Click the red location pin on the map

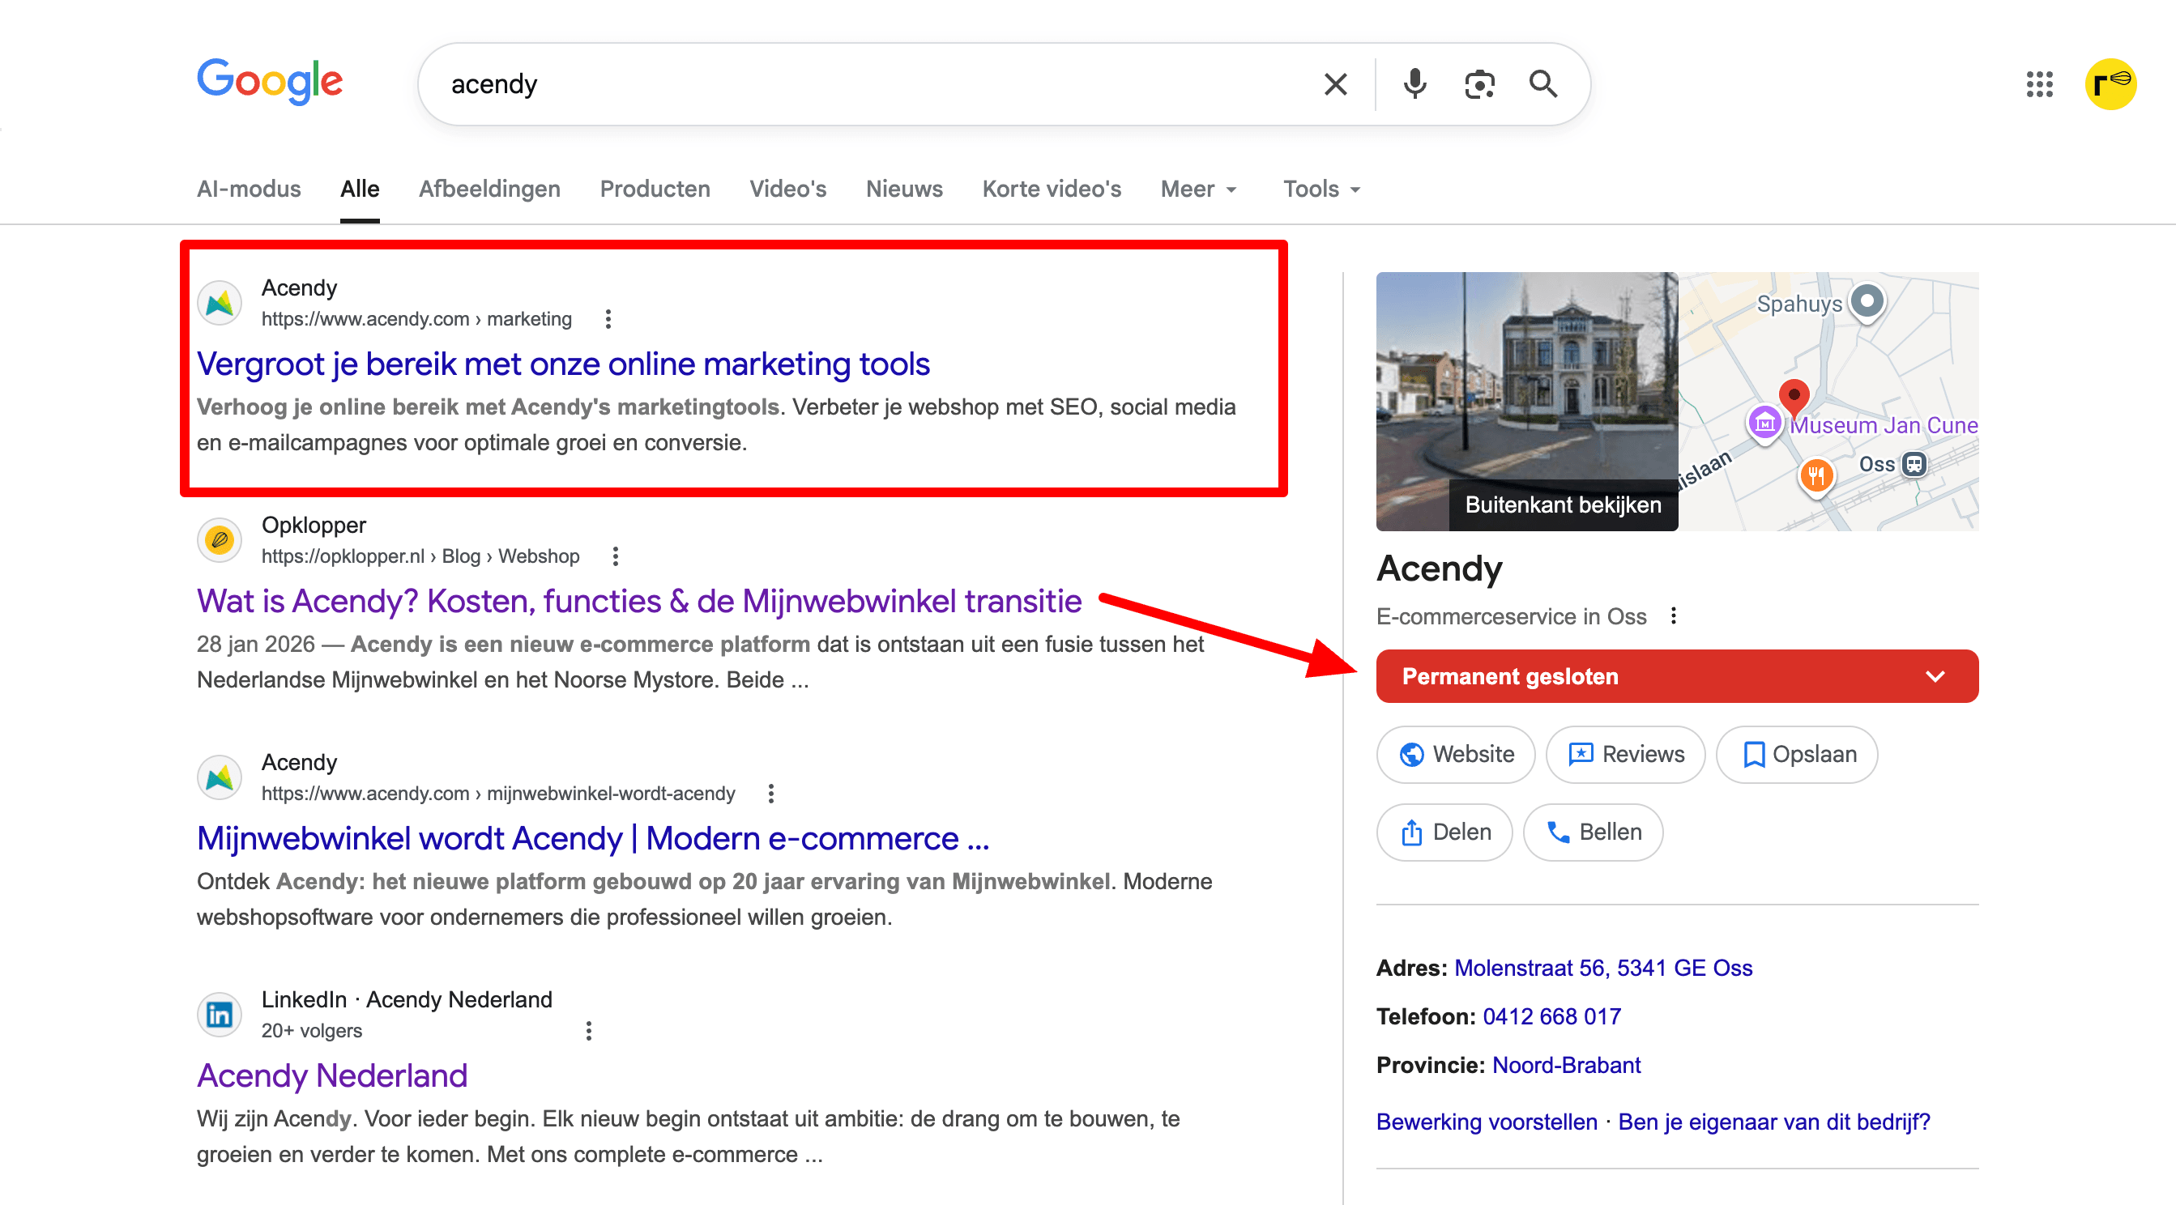pyautogui.click(x=1794, y=397)
